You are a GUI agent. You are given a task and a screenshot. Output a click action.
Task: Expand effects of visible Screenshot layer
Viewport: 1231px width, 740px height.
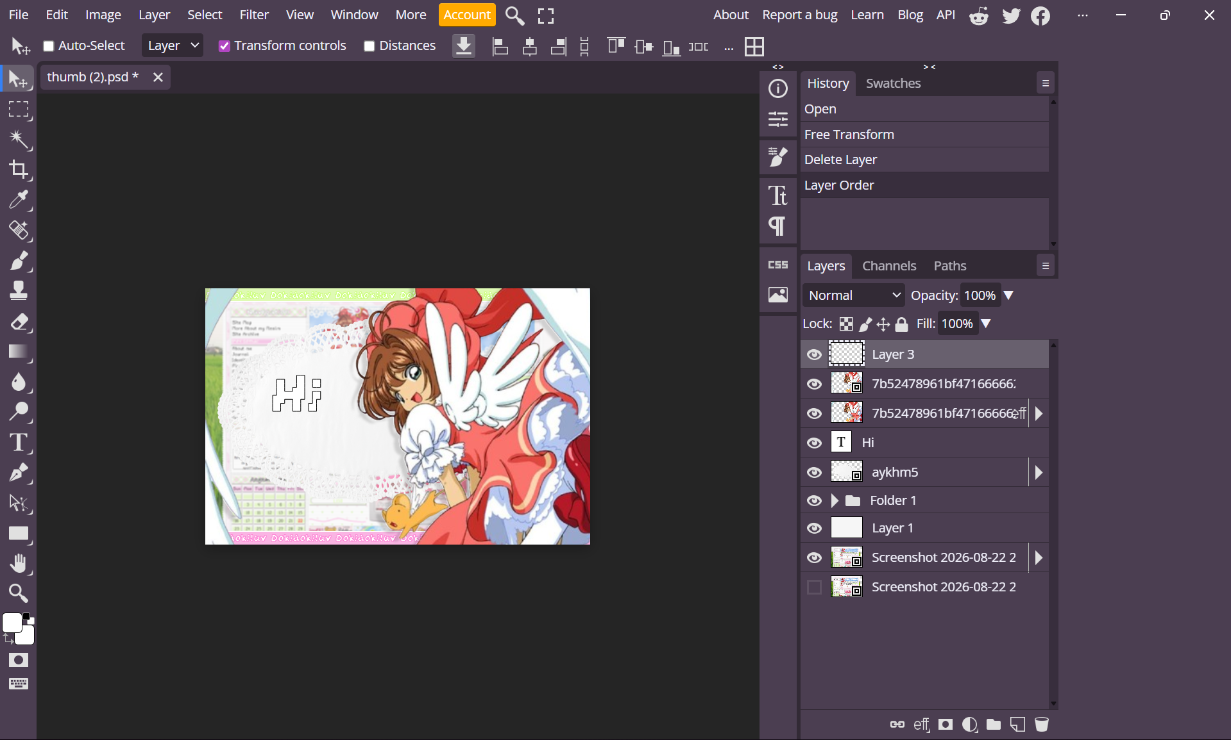tap(1039, 557)
